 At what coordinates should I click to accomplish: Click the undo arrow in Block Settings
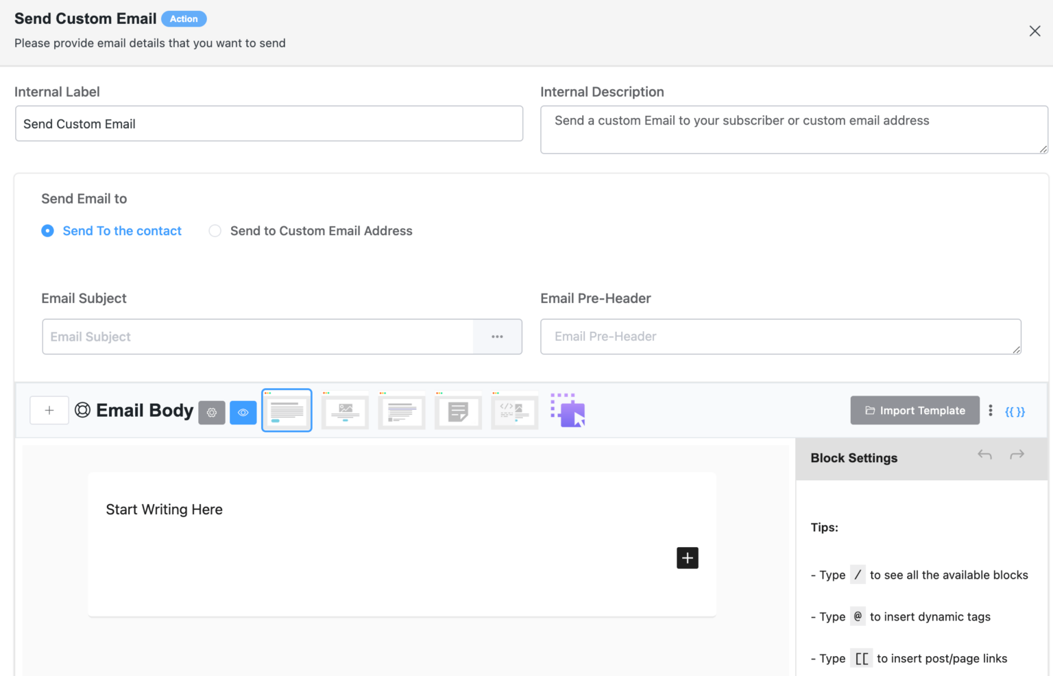984,454
